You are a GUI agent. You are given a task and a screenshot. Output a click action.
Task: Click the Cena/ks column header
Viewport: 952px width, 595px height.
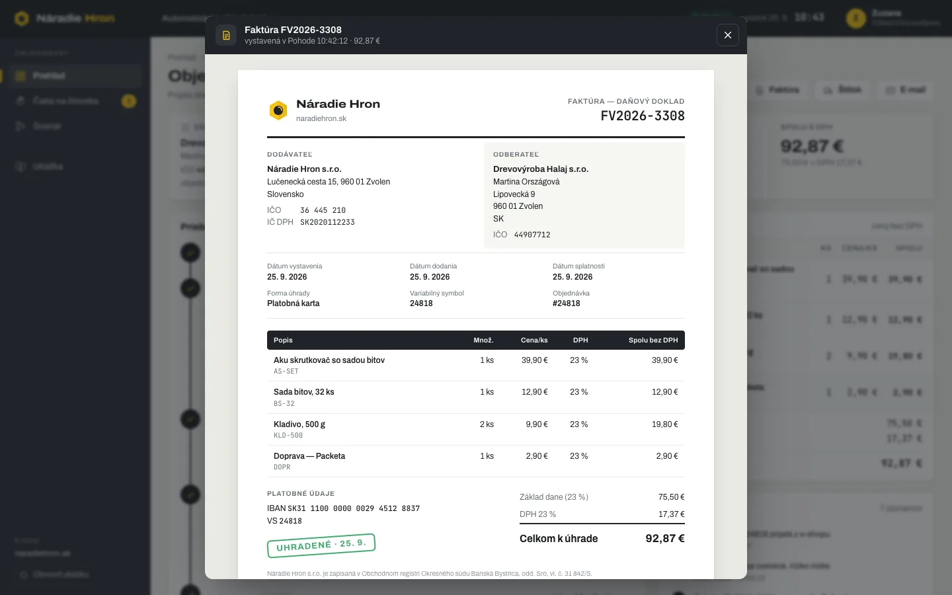pyautogui.click(x=534, y=340)
